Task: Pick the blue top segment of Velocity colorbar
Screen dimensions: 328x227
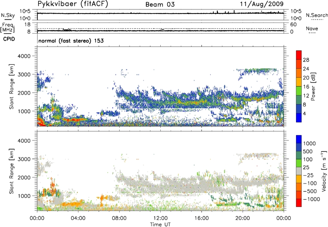Action: tap(299, 139)
